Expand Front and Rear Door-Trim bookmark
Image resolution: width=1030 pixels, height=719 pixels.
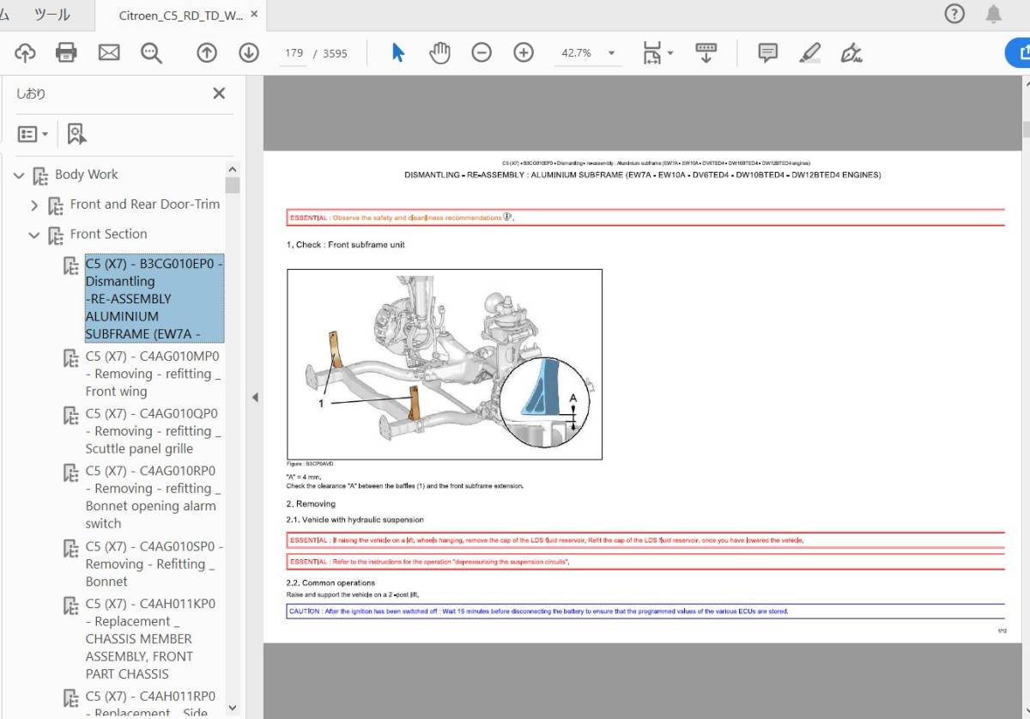coord(34,205)
